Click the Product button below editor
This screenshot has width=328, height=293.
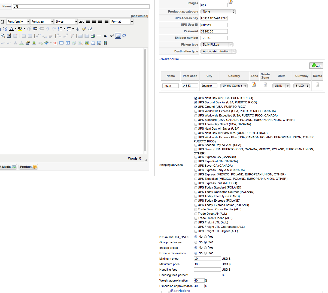[x=28, y=167]
